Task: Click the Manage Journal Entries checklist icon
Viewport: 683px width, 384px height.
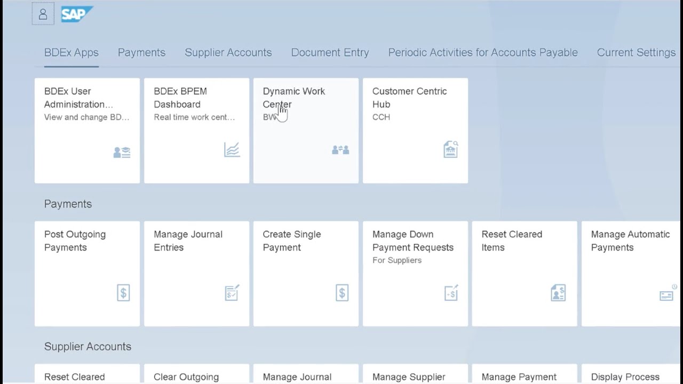Action: [x=232, y=292]
